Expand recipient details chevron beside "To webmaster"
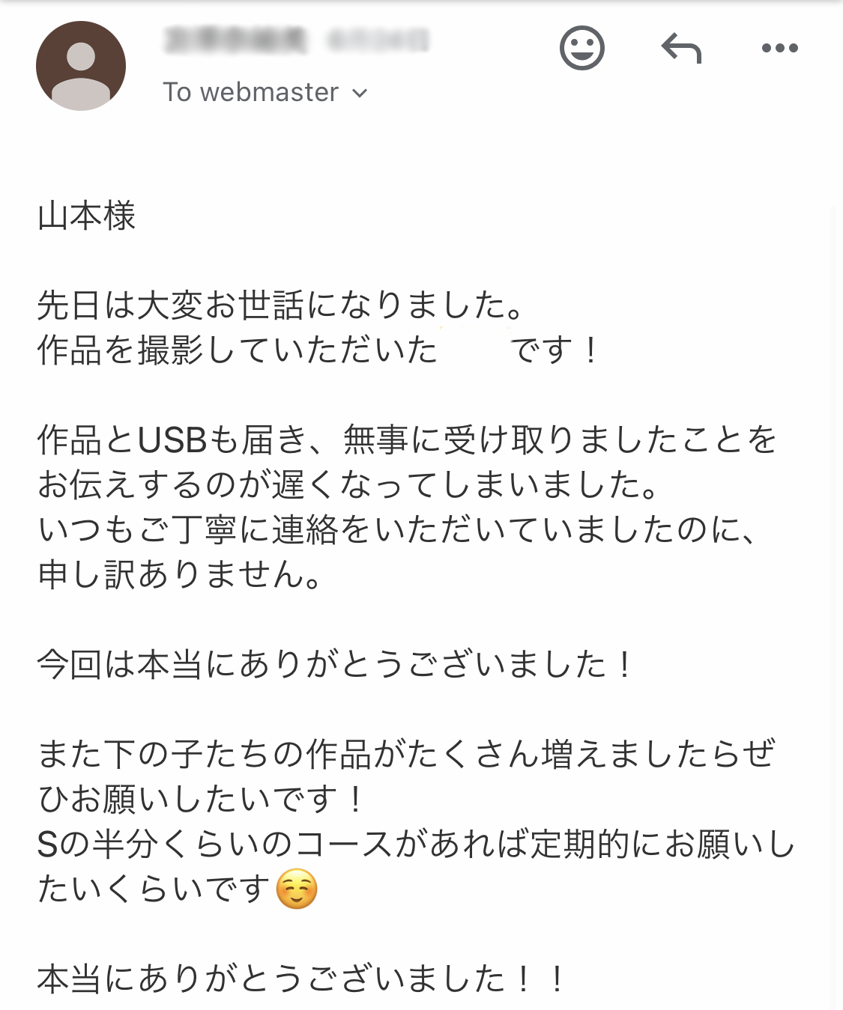This screenshot has height=1010, width=843. (x=360, y=93)
